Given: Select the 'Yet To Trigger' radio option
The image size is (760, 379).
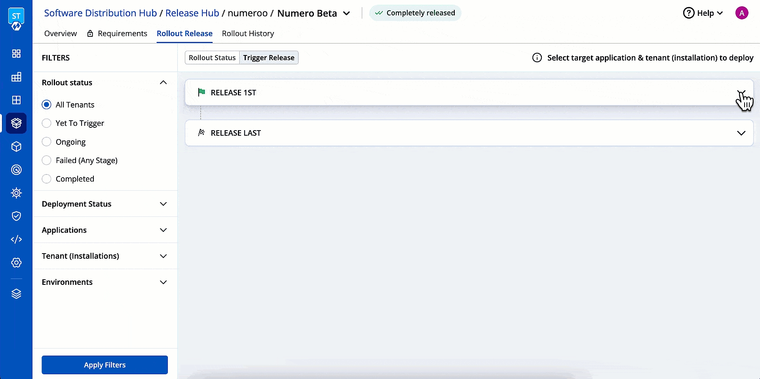Looking at the screenshot, I should tap(47, 123).
